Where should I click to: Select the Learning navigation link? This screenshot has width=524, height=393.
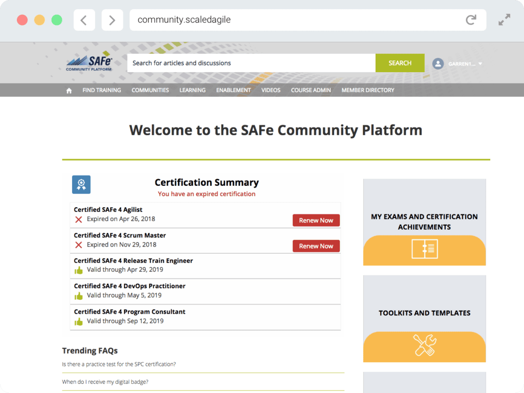(192, 90)
